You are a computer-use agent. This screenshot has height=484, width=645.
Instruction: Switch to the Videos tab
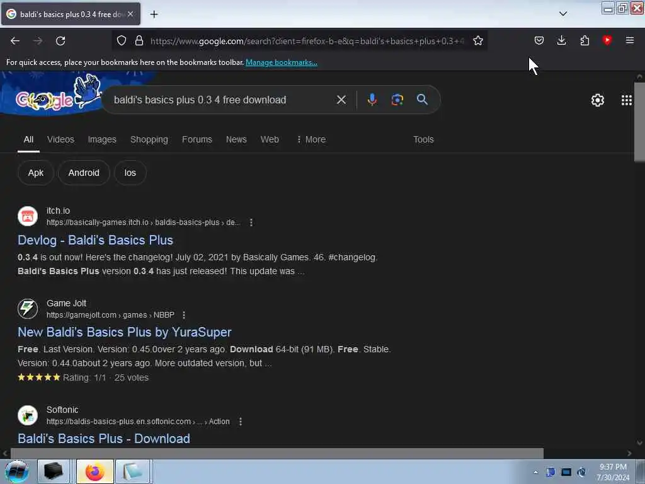60,139
